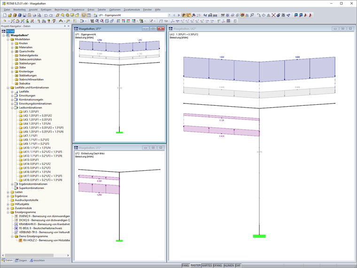The image size is (357, 268).
Task: Click the Open file toolbar icon
Action: point(10,15)
